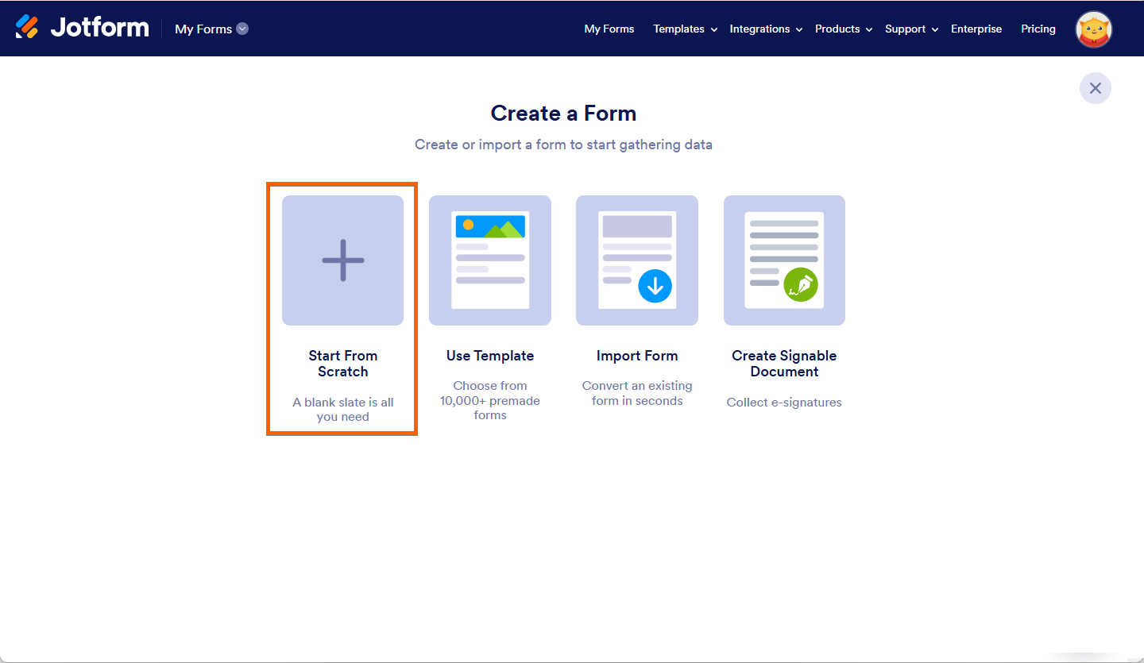Open the Pricing page

[1038, 29]
